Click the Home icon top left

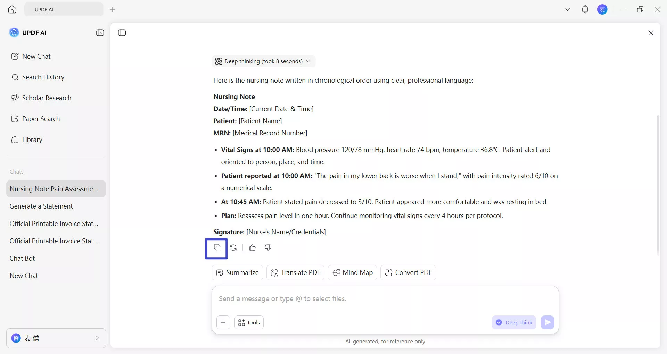(x=12, y=9)
